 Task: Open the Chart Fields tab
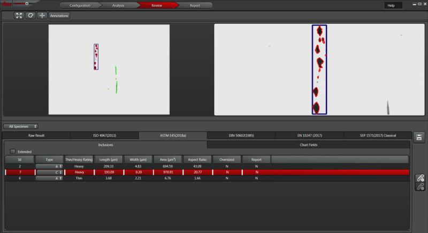(309, 144)
